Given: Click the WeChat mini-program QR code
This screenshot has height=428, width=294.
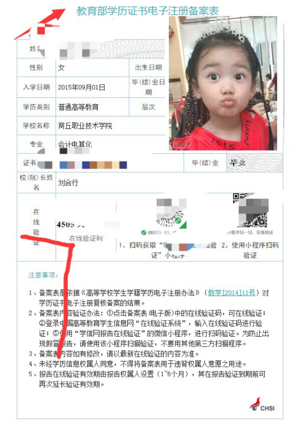Looking at the screenshot, I should click(x=171, y=213).
